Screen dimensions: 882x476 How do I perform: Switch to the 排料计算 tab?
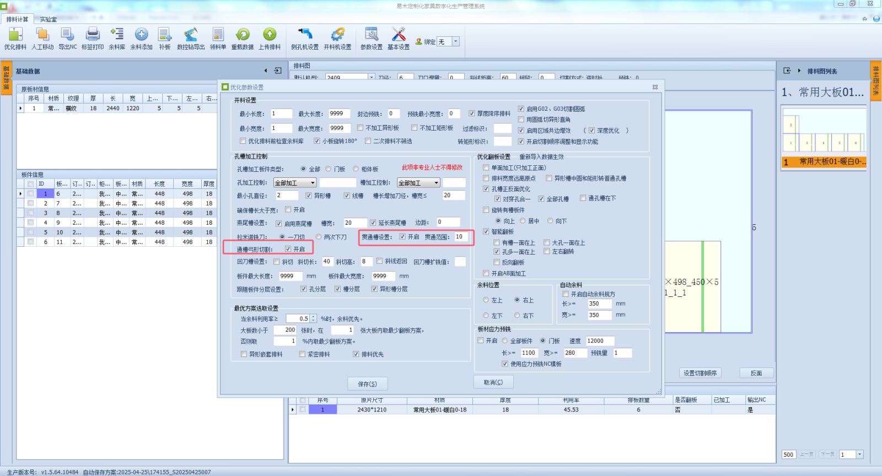click(x=17, y=19)
